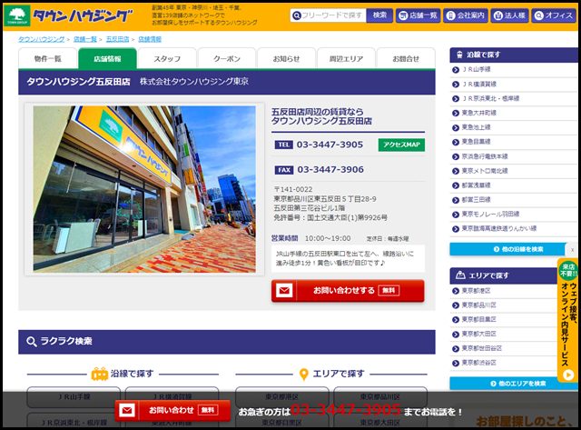581x430 pixels.
Task: Switch to the 物件一覧 tab
Action: click(48, 58)
